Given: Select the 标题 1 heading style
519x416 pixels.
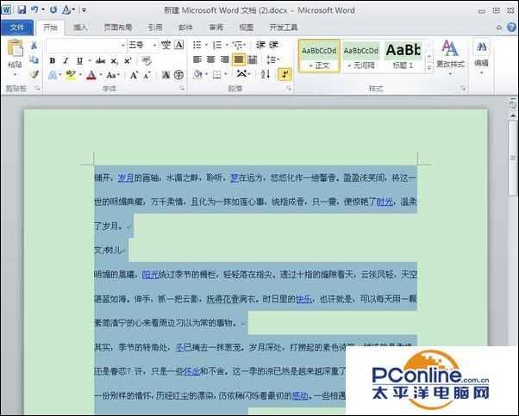Looking at the screenshot, I should pyautogui.click(x=403, y=55).
